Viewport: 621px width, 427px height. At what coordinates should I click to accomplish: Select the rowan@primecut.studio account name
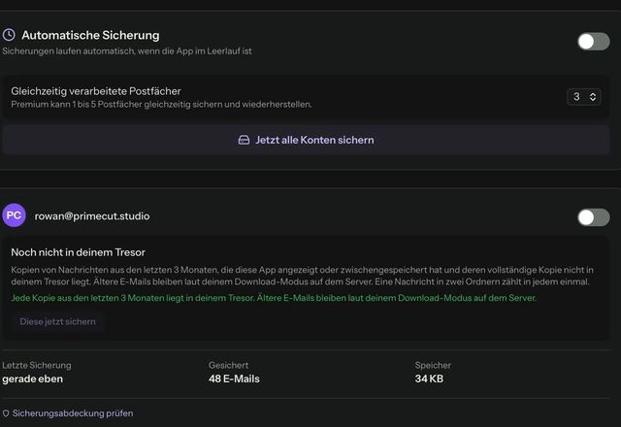coord(92,215)
